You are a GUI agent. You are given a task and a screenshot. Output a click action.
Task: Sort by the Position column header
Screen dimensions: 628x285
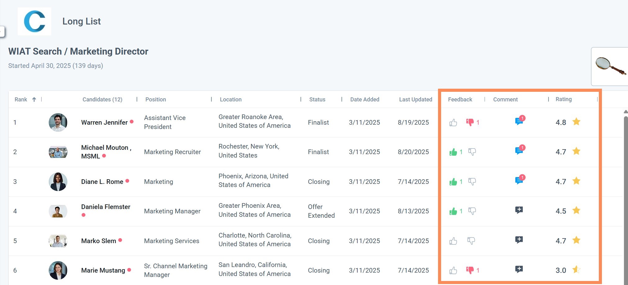pyautogui.click(x=156, y=100)
